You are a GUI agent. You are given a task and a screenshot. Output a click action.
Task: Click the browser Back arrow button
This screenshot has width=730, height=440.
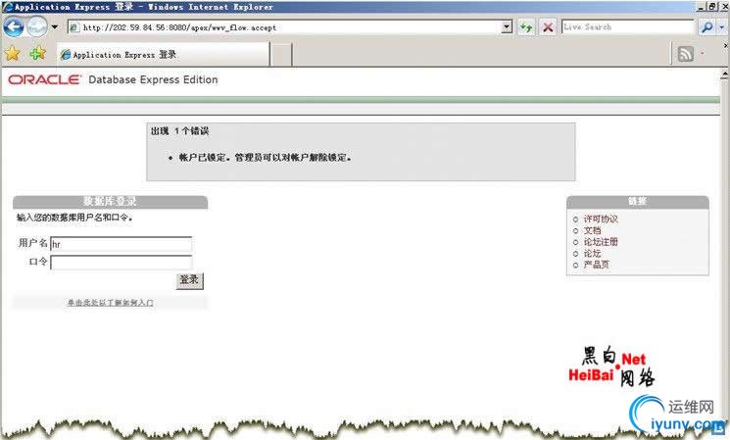coord(14,27)
